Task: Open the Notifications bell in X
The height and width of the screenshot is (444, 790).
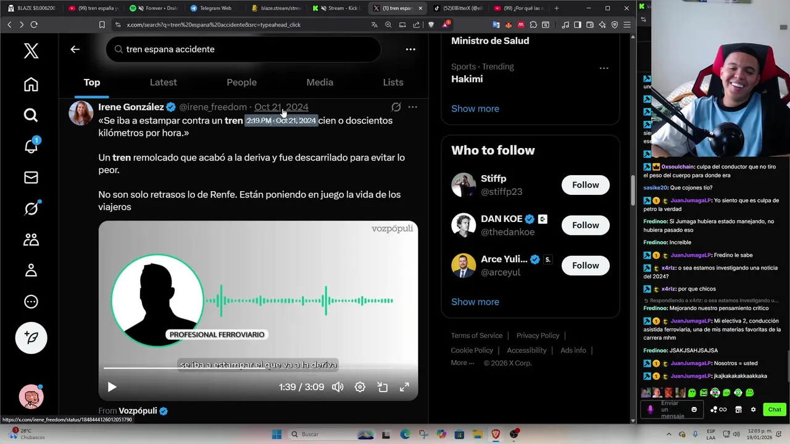Action: point(31,146)
